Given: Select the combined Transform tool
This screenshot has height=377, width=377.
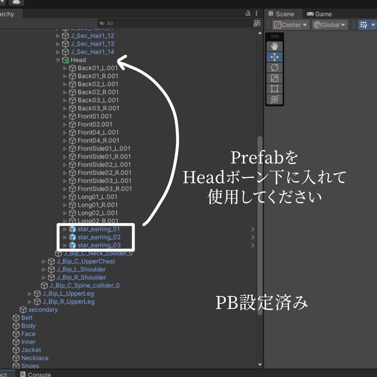Looking at the screenshot, I should pyautogui.click(x=275, y=100).
